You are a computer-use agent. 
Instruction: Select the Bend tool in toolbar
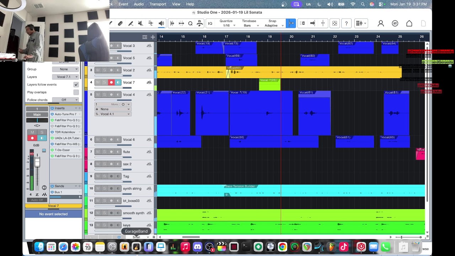151,23
